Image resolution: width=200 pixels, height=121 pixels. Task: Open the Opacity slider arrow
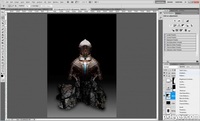pyautogui.click(x=191, y=67)
